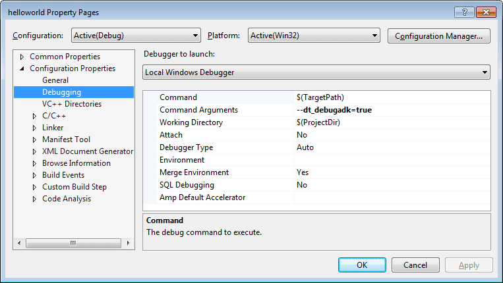
Task: Click OK to confirm settings
Action: point(362,265)
